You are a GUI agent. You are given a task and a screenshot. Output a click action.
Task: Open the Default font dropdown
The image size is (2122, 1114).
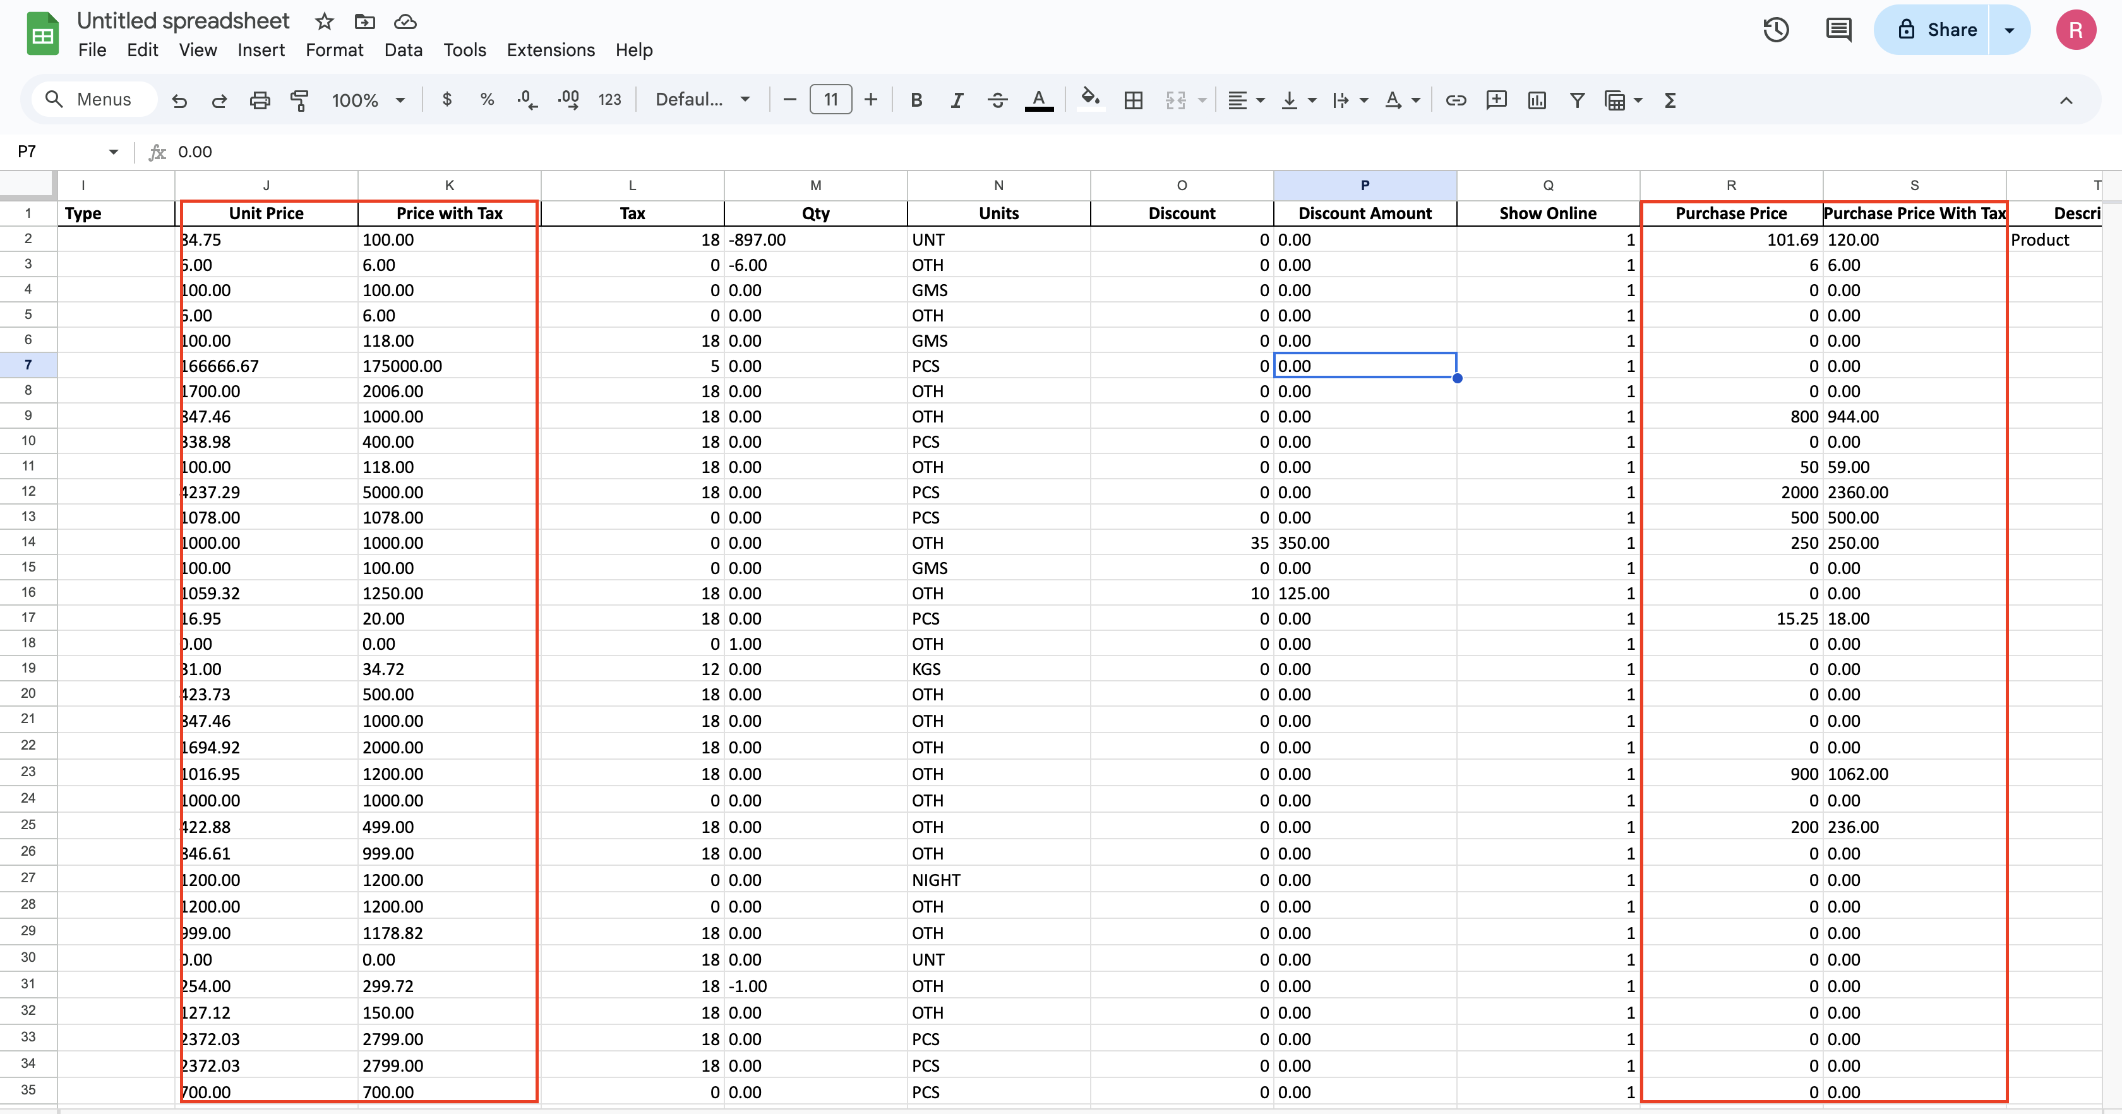point(702,100)
